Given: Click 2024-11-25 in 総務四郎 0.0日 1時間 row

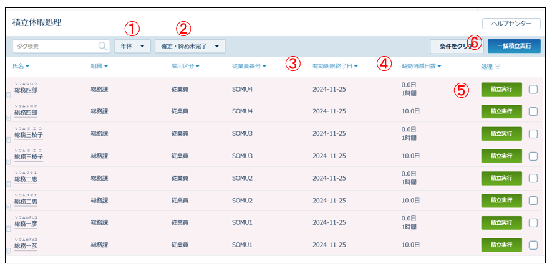Looking at the screenshot, I should (x=329, y=89).
